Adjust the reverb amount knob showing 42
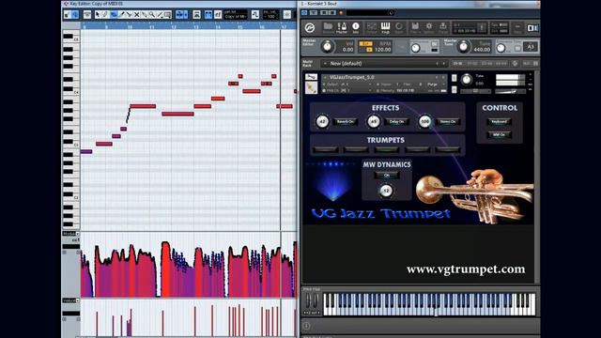Viewport: 601px width, 338px height. point(322,121)
